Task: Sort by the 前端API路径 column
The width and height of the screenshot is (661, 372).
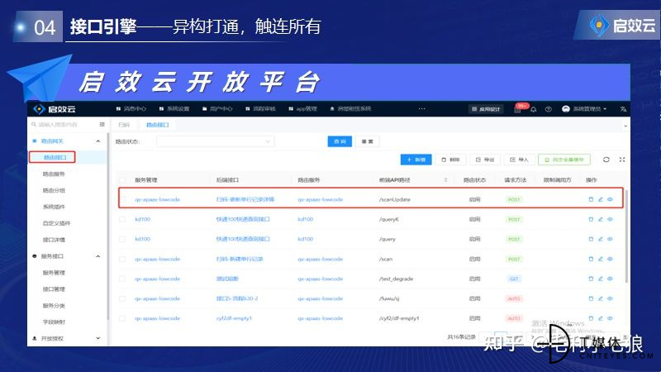Action: pos(445,180)
